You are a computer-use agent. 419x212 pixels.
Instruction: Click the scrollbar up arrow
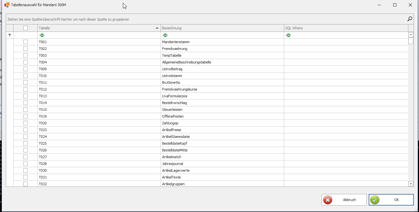tap(411, 35)
